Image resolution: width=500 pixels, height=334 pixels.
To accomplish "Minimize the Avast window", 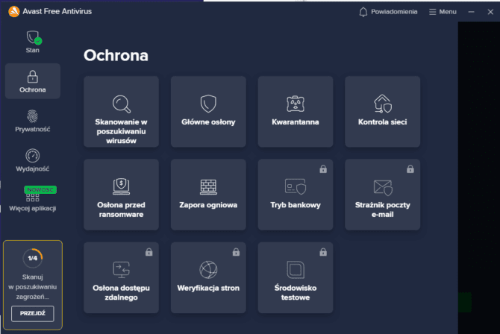I will (x=472, y=12).
